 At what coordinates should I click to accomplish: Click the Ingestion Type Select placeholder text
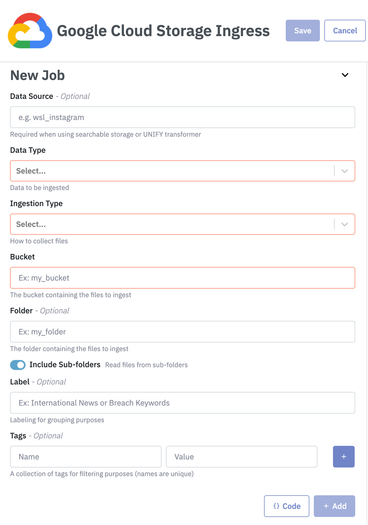coord(31,224)
